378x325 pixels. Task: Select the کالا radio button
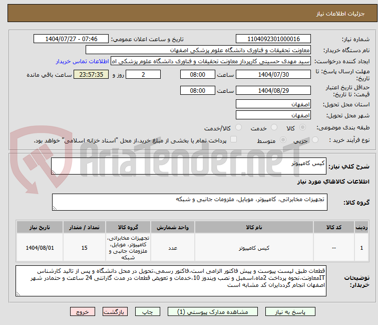click(x=302, y=127)
